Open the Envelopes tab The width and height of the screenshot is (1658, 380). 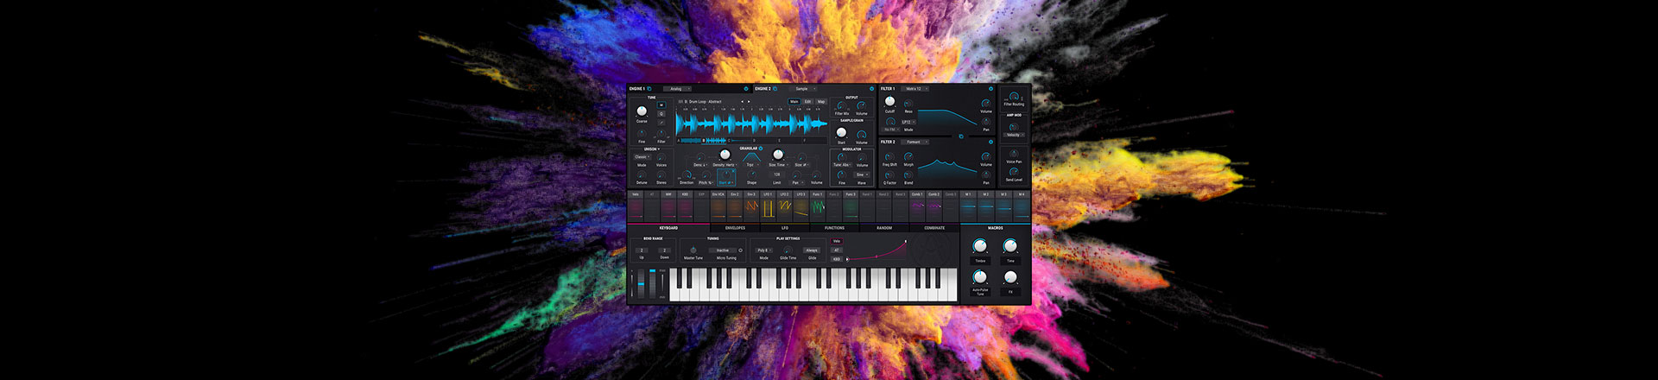point(735,228)
